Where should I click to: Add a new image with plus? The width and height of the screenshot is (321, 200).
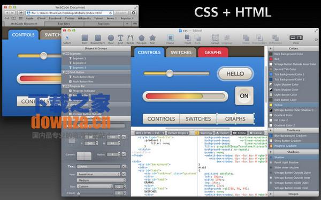click(x=271, y=194)
